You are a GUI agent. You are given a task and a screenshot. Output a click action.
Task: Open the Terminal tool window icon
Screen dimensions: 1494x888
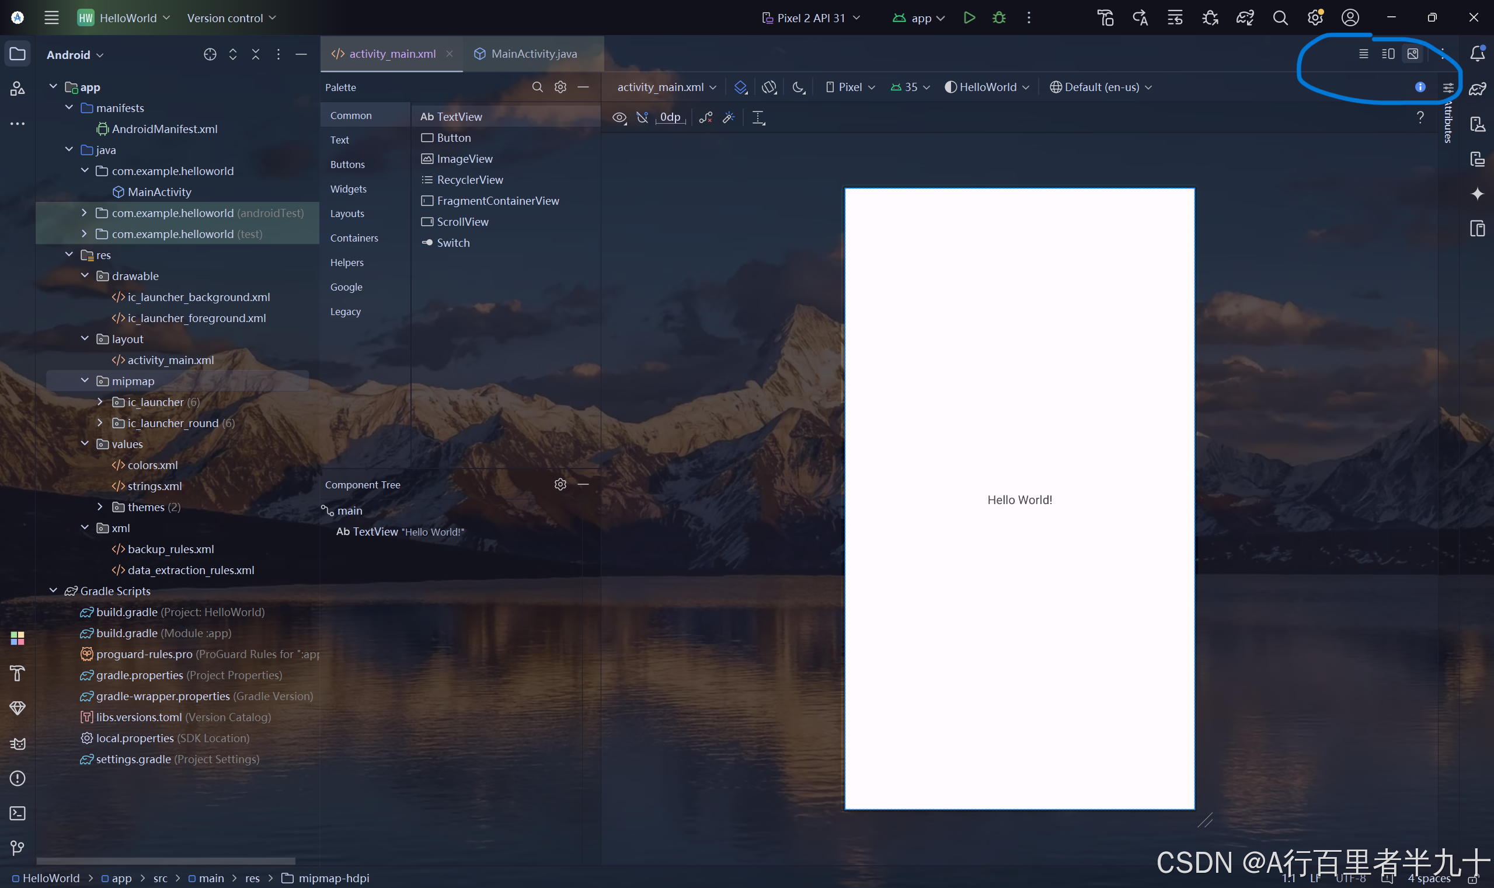point(18,813)
